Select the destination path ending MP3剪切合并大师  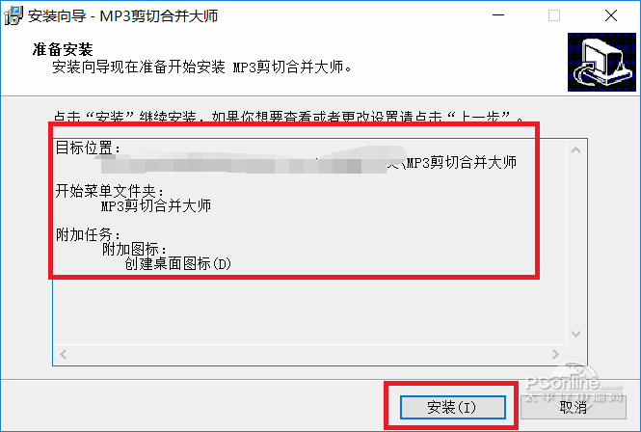[x=308, y=162]
